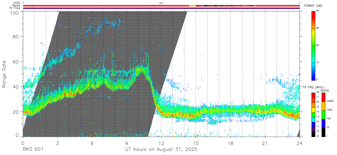
Task: Click the red 18 MHz swatch in TX FRQ legend
Action: click(x=314, y=95)
